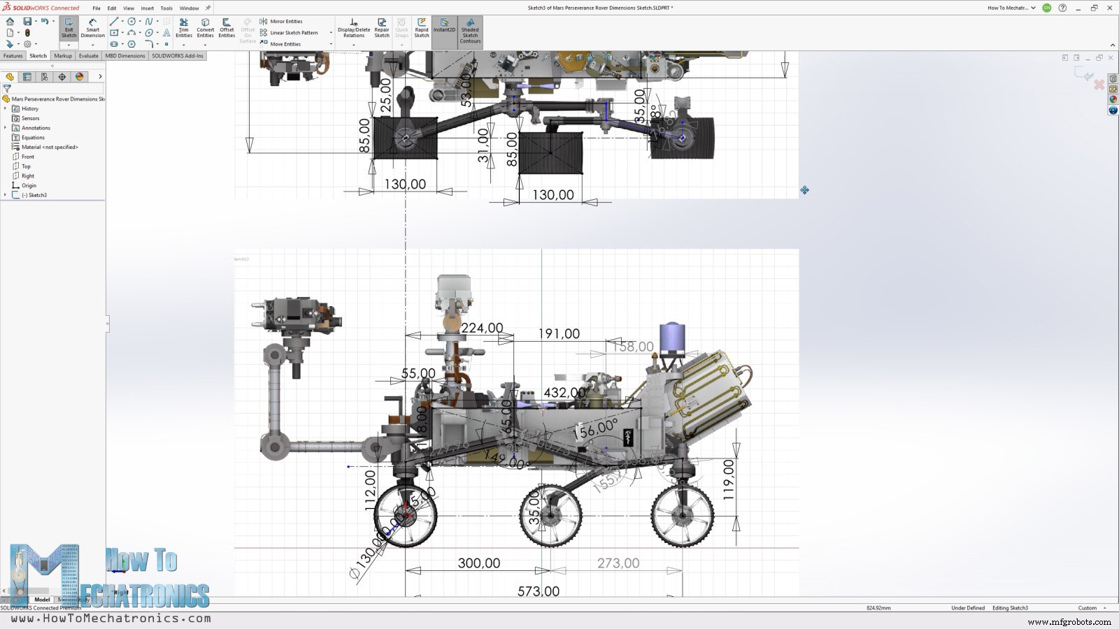Visit www.HowToMechatronics.com link

click(x=112, y=618)
